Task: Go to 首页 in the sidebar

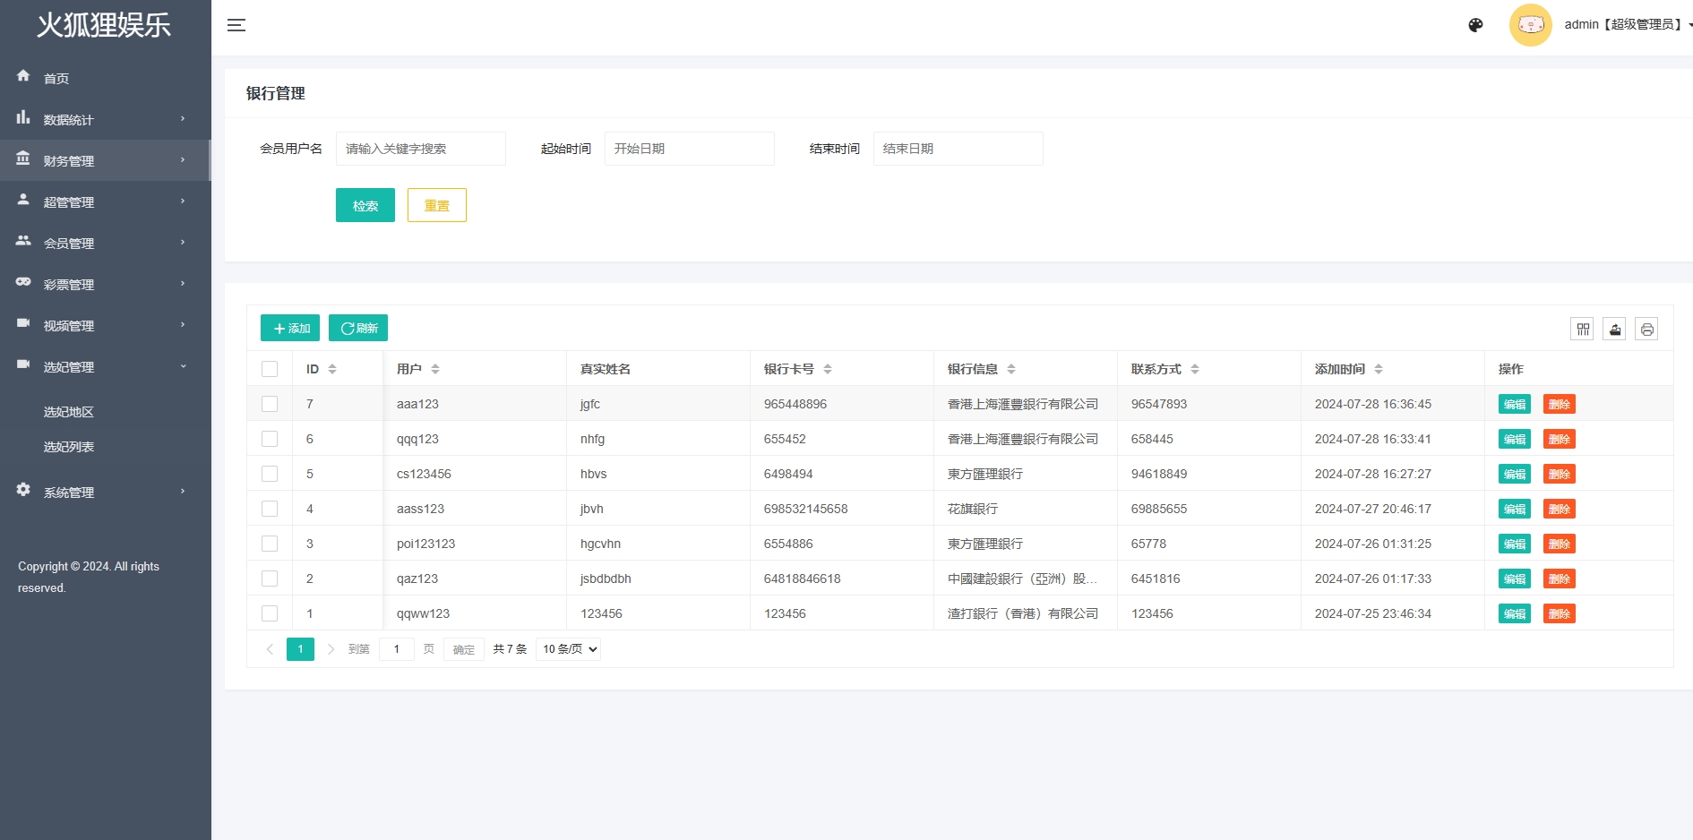Action: (x=56, y=79)
